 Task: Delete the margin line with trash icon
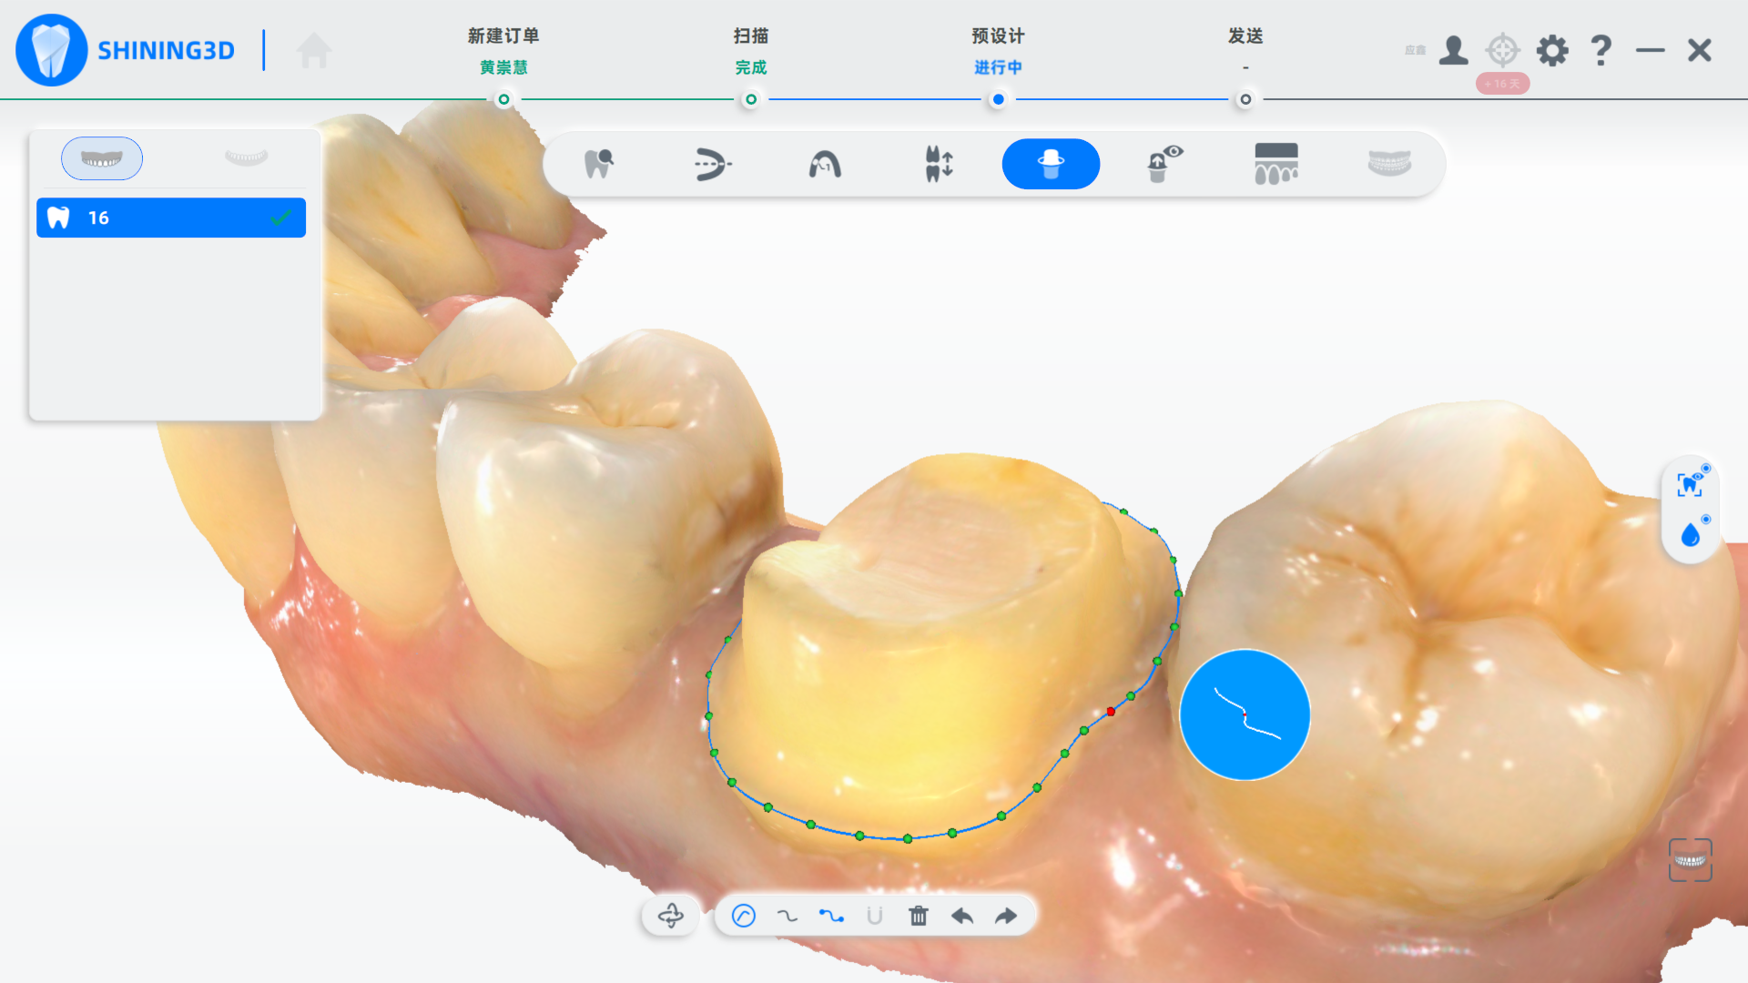coord(919,916)
